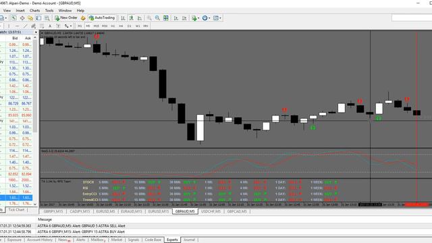Expand the GBPAUD chart one-click trading arrow

[x=42, y=33]
